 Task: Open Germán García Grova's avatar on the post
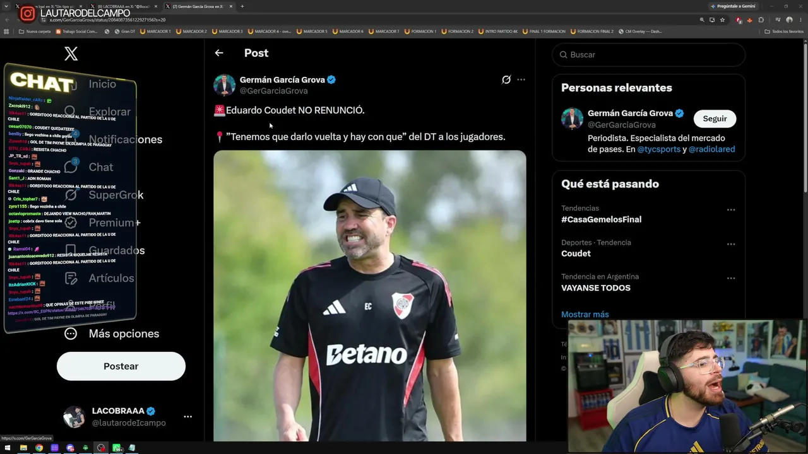click(224, 85)
